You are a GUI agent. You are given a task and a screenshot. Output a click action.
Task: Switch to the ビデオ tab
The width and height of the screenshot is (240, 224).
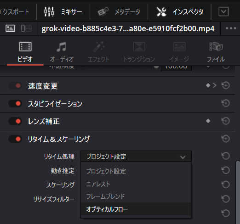[x=25, y=52]
